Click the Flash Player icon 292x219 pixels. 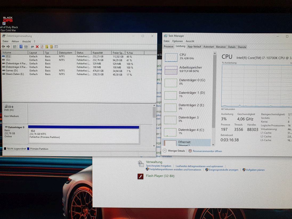[x=140, y=176]
